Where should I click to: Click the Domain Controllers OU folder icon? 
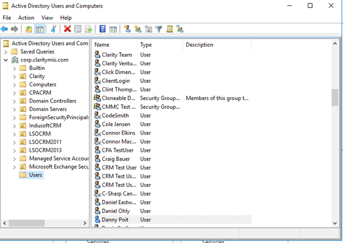tap(23, 101)
